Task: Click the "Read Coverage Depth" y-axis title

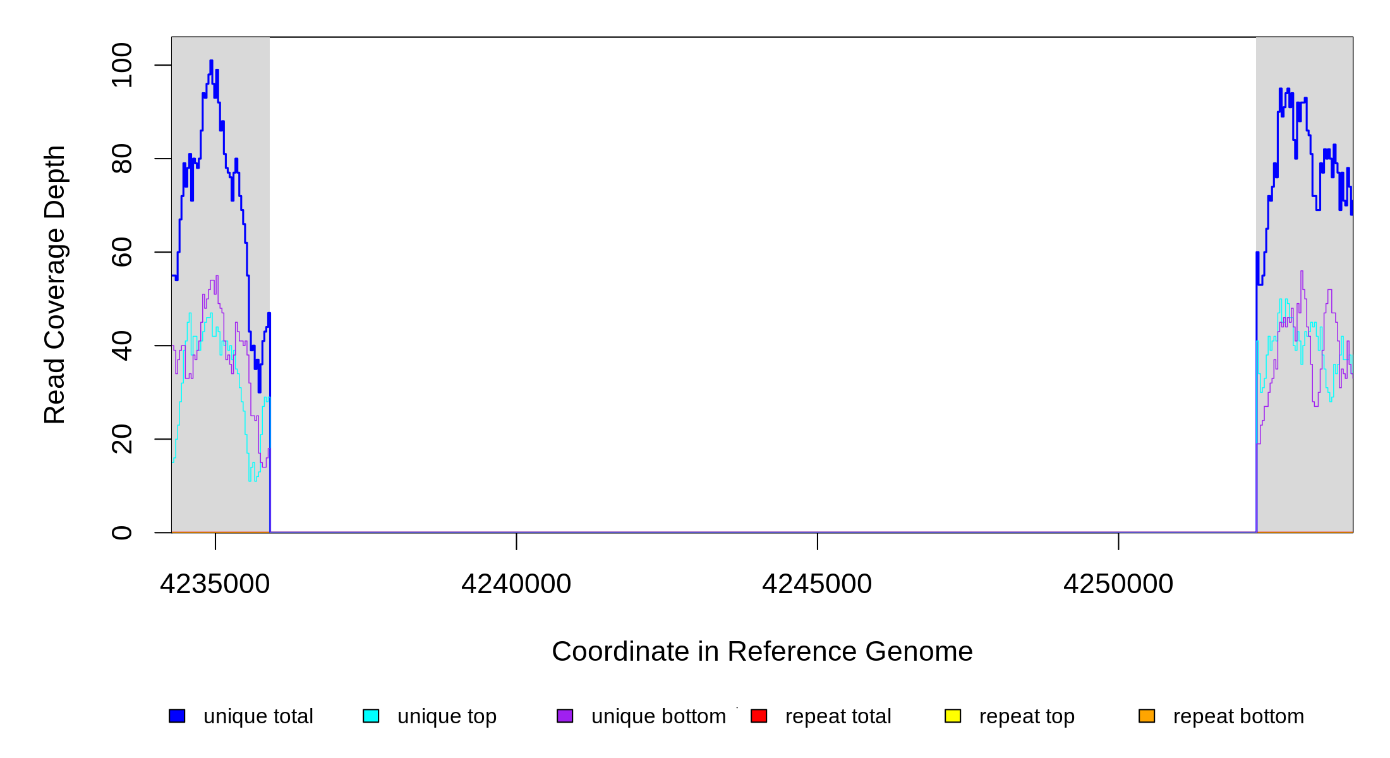Action: 55,284
